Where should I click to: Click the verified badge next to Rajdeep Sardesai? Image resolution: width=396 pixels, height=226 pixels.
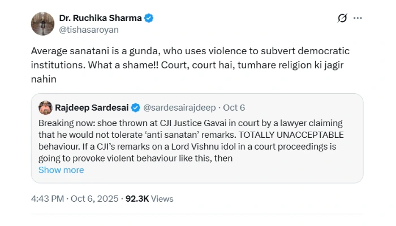[x=136, y=108]
